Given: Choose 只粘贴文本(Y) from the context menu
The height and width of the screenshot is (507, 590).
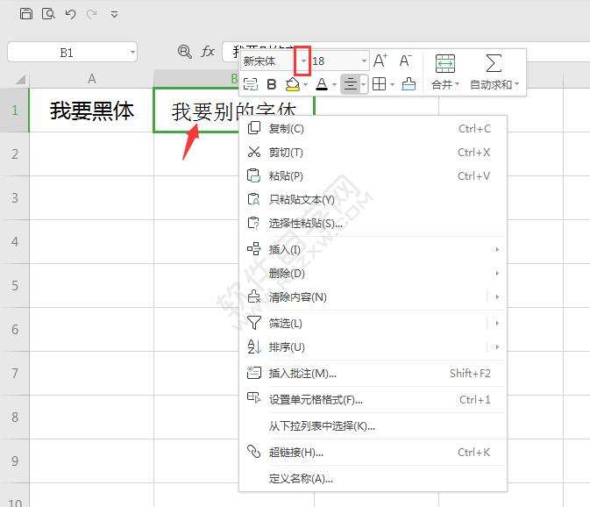Looking at the screenshot, I should coord(373,199).
